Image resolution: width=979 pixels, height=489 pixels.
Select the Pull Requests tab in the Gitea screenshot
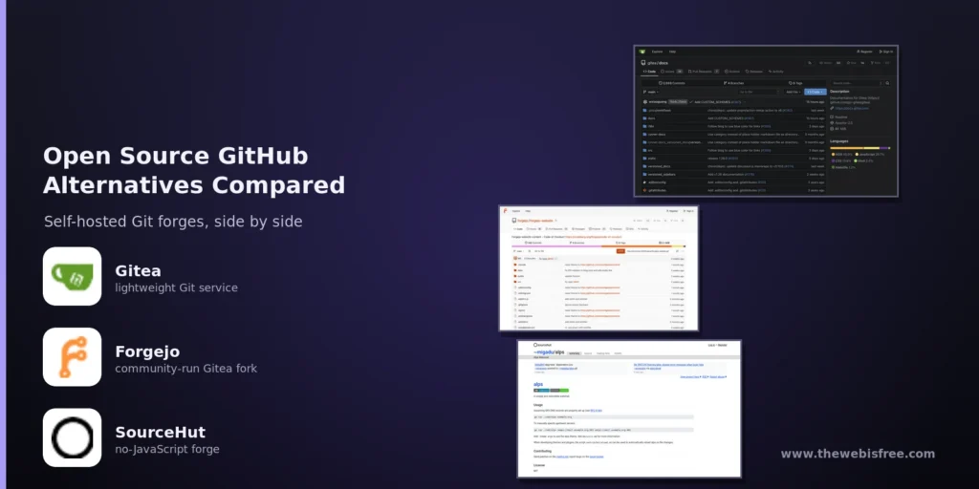pyautogui.click(x=704, y=72)
